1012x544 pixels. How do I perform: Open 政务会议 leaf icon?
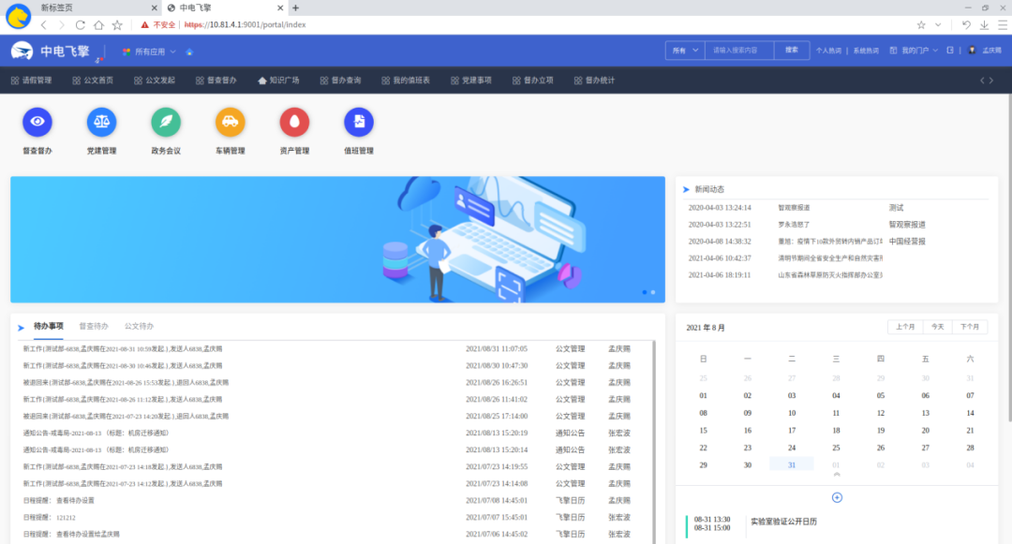click(x=166, y=122)
